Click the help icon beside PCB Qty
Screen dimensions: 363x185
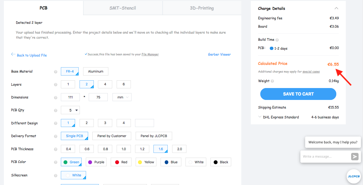[x=56, y=110]
